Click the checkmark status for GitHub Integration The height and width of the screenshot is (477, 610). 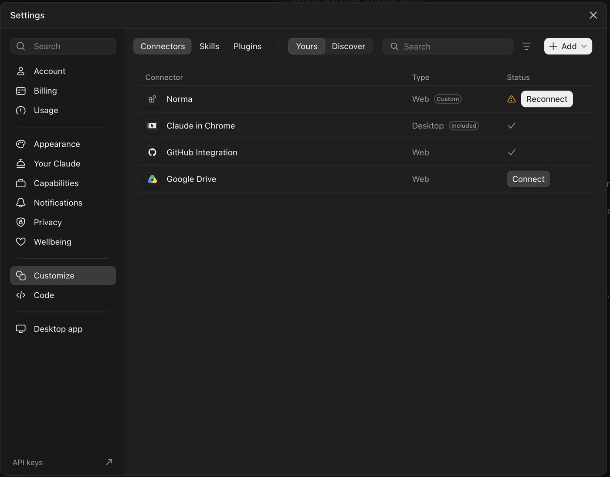pyautogui.click(x=512, y=152)
